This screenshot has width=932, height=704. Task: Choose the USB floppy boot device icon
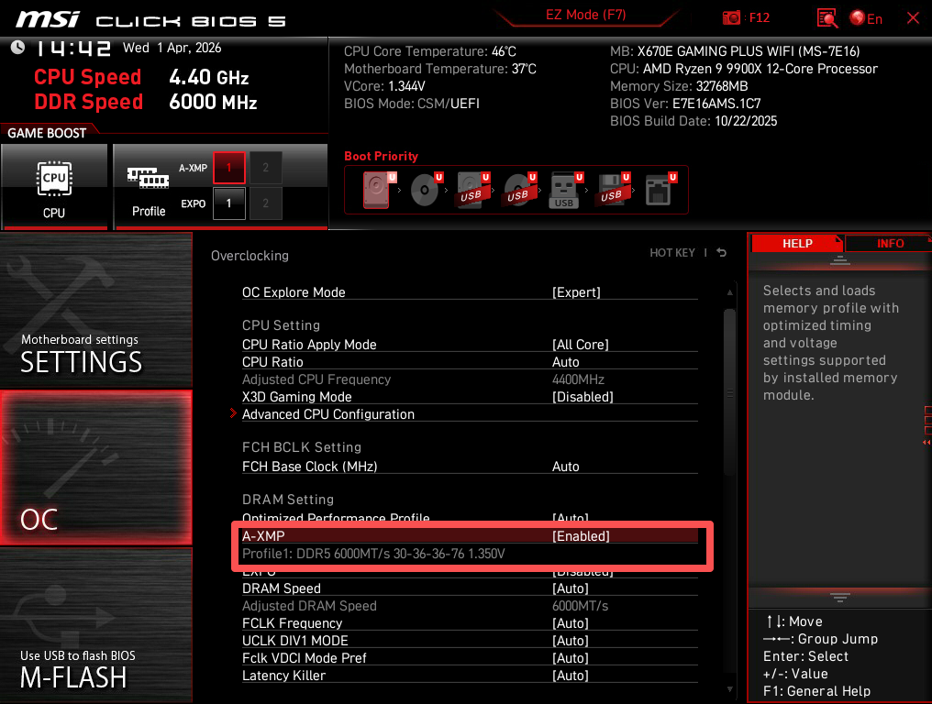[611, 190]
